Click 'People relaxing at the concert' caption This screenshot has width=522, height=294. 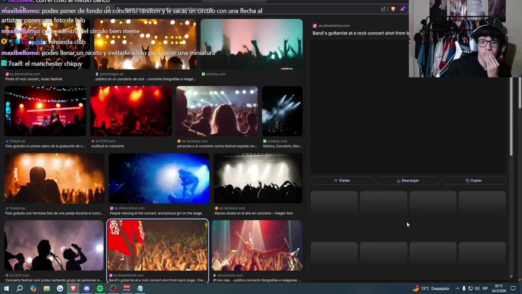(156, 213)
